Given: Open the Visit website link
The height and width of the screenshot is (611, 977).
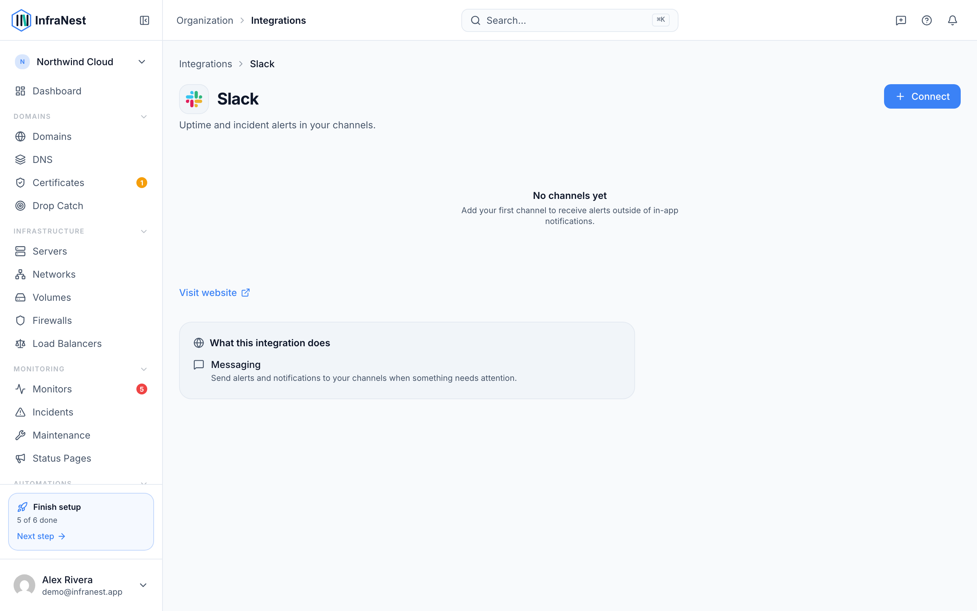Looking at the screenshot, I should pyautogui.click(x=214, y=293).
